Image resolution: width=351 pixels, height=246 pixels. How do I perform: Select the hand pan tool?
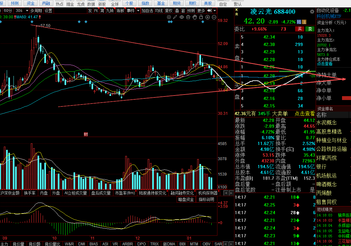click(x=195, y=17)
